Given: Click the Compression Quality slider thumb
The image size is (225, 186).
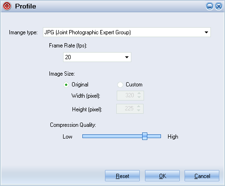Looking at the screenshot, I should [145, 136].
